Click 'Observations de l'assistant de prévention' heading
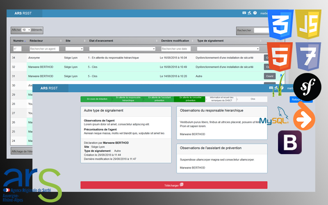This screenshot has height=205, width=328. point(211,148)
